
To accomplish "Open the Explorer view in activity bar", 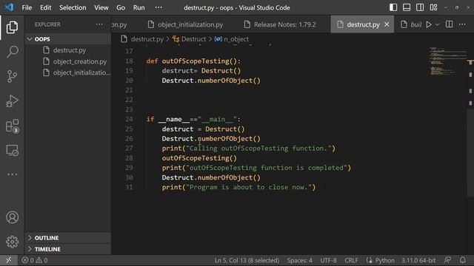I will pyautogui.click(x=12, y=27).
